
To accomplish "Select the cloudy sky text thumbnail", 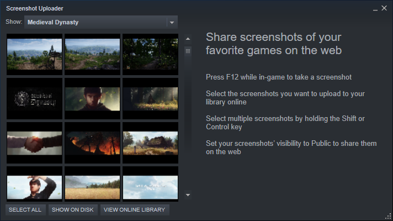I will (150, 184).
